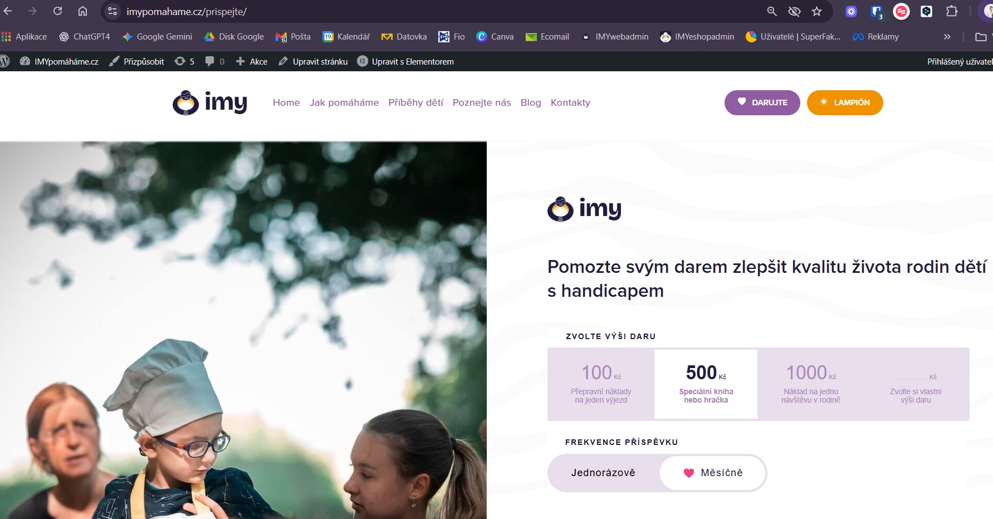Open the Kontakty navigation link
This screenshot has width=993, height=519.
click(x=570, y=102)
